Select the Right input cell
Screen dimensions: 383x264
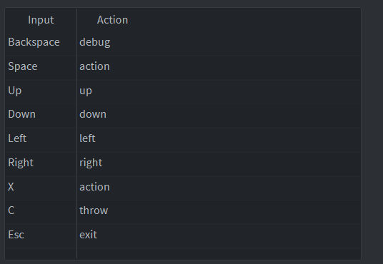[x=41, y=163]
